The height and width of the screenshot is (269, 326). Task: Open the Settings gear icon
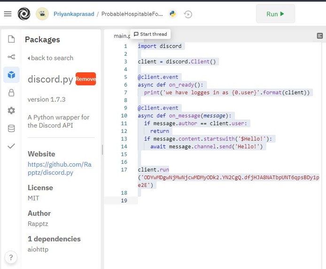tap(11, 110)
